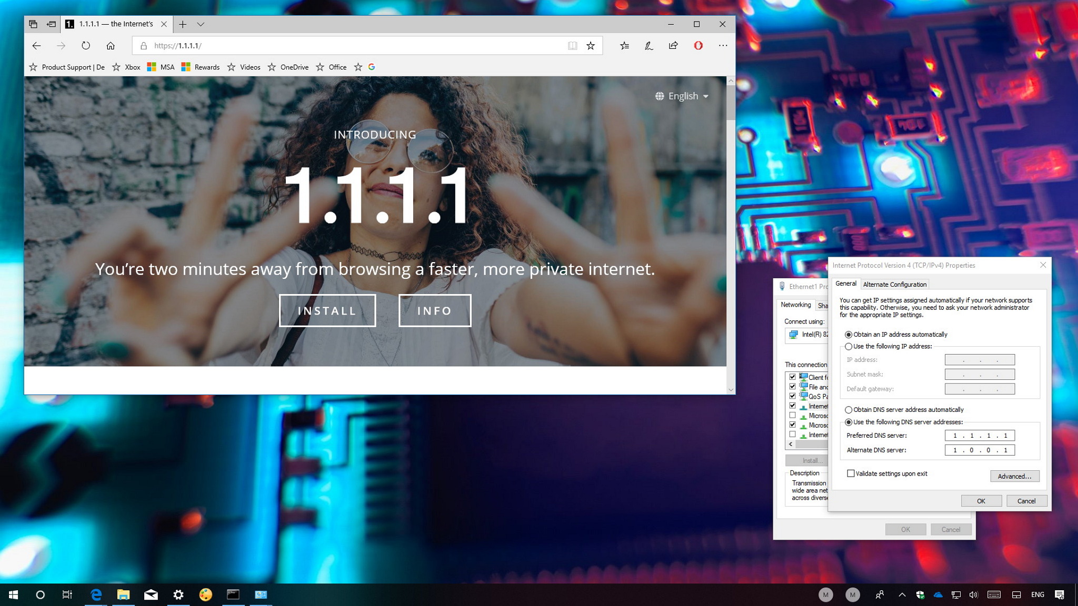1078x606 pixels.
Task: Set these tabs aside
Action: (x=51, y=24)
